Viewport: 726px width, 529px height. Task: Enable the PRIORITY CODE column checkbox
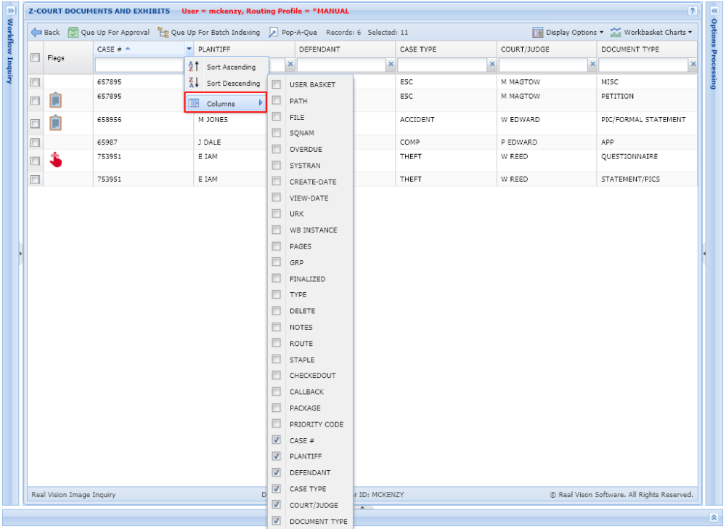coord(277,424)
